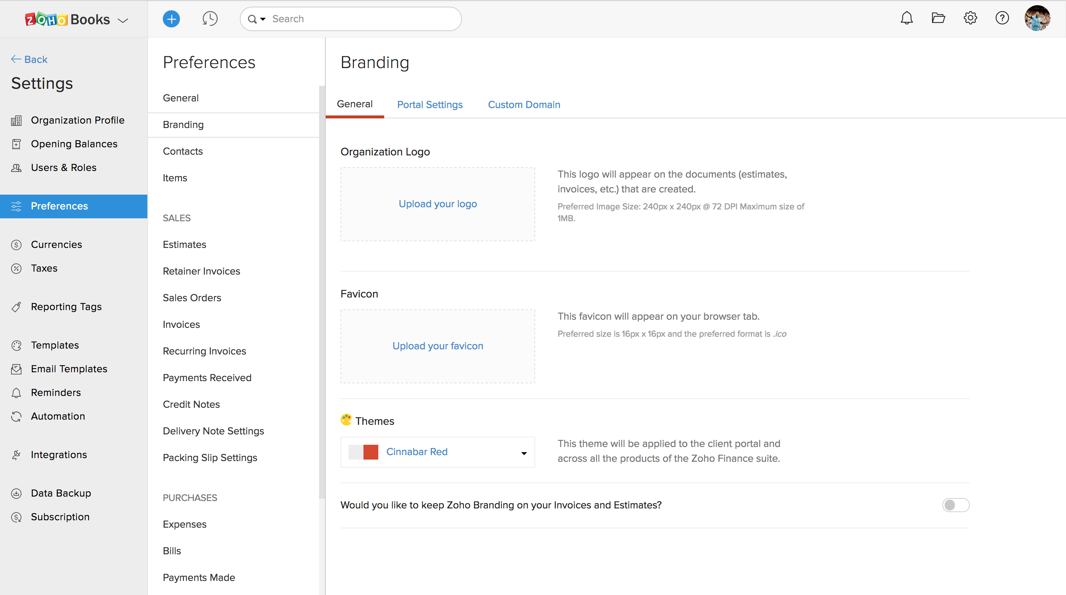Click the Preferences sliders icon
This screenshot has width=1066, height=595.
(16, 206)
